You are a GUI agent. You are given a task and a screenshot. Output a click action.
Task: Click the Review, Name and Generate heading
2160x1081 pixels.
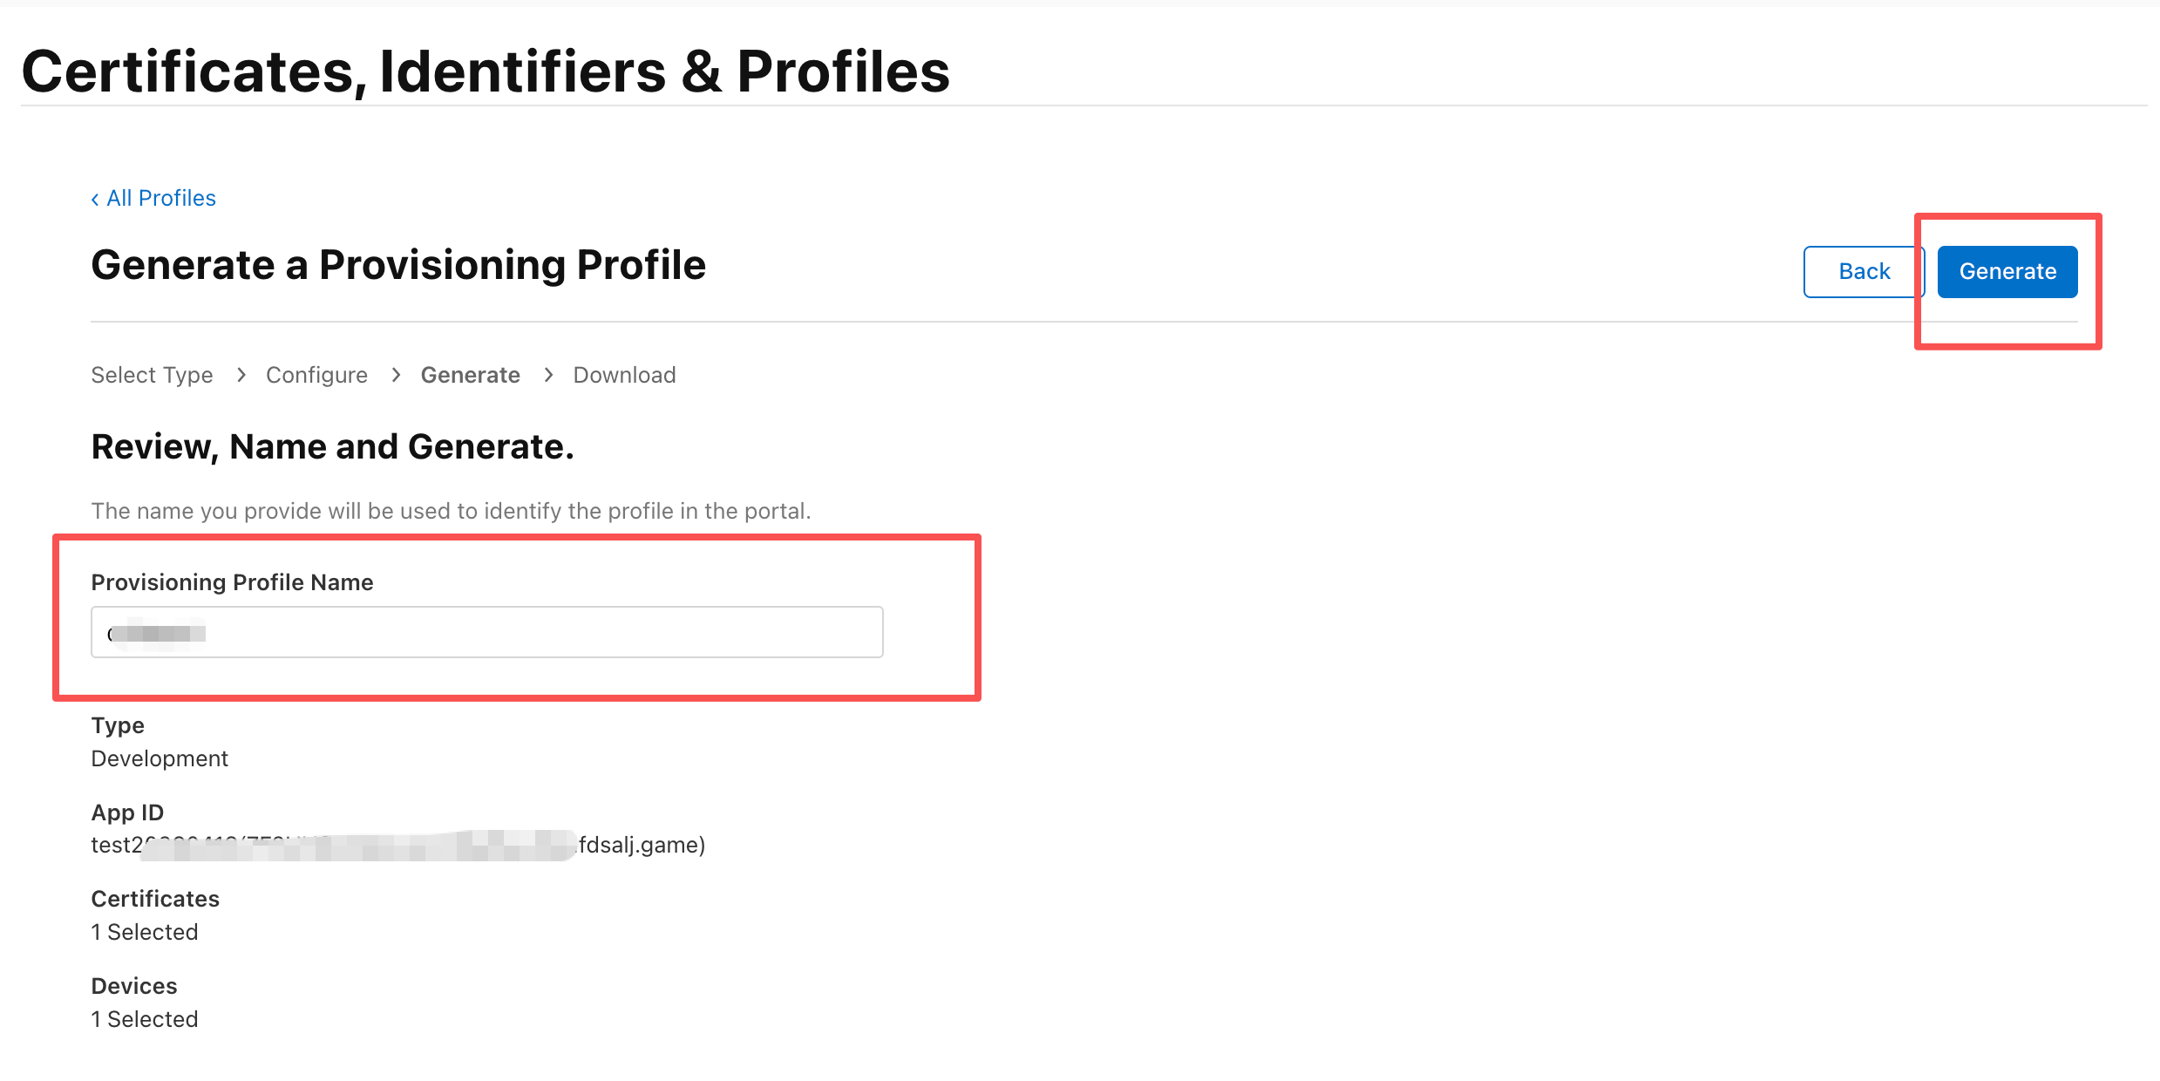pos(332,446)
